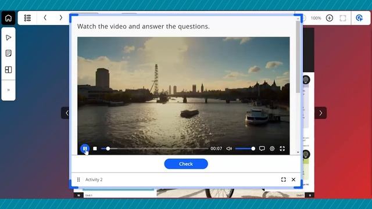The height and width of the screenshot is (209, 372).
Task: Click the Activity 2 title label
Action: (x=94, y=179)
